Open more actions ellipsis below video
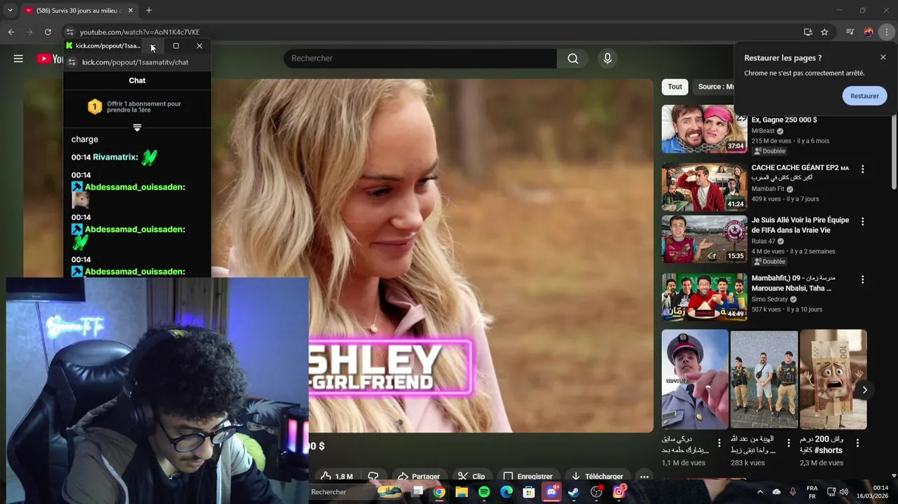 [x=644, y=476]
